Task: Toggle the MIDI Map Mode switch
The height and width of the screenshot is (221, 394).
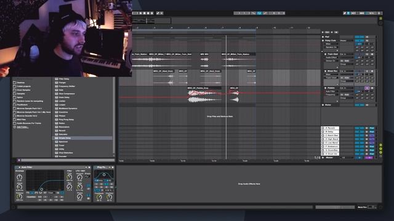Action: pos(361,13)
